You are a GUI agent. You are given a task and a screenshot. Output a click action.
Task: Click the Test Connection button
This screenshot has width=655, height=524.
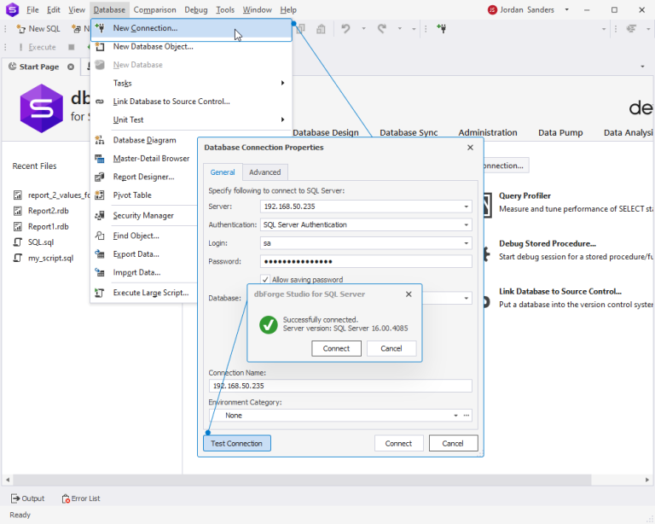click(237, 444)
